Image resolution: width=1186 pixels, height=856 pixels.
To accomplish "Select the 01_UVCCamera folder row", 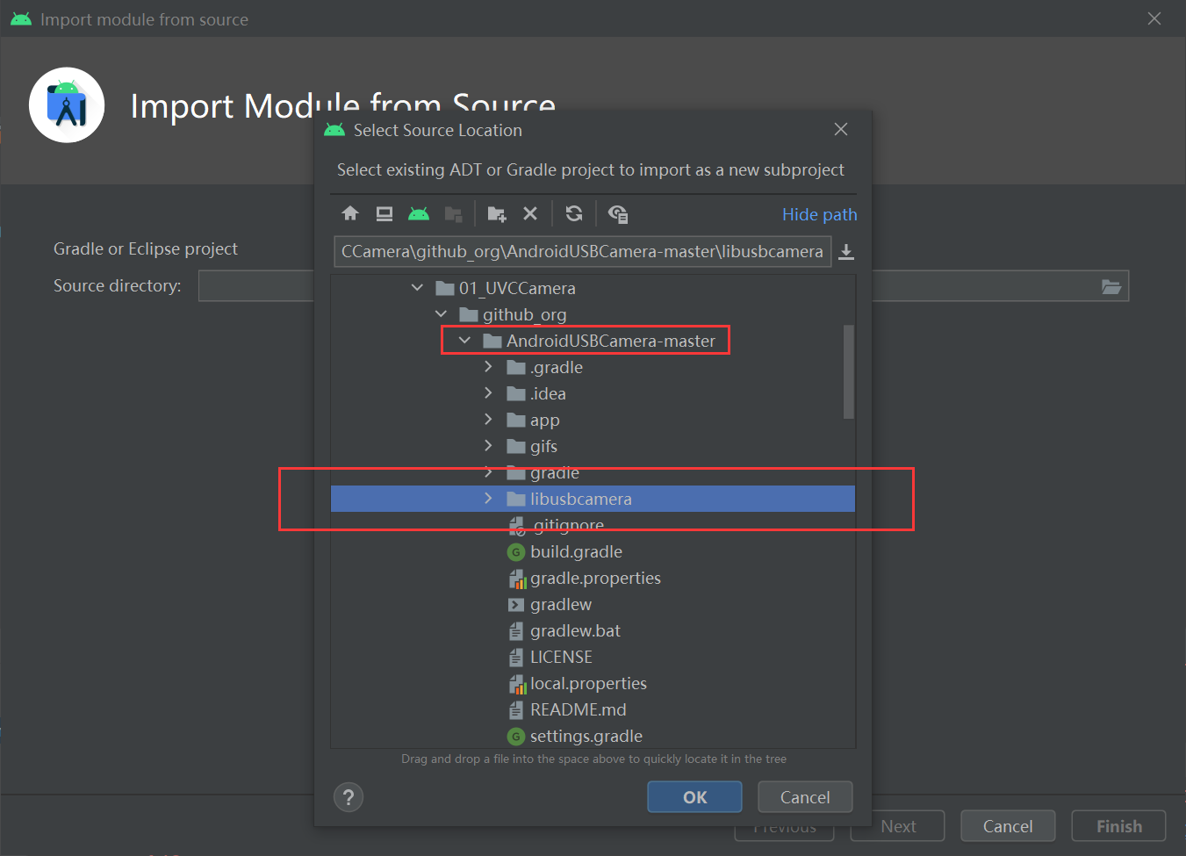I will click(593, 288).
